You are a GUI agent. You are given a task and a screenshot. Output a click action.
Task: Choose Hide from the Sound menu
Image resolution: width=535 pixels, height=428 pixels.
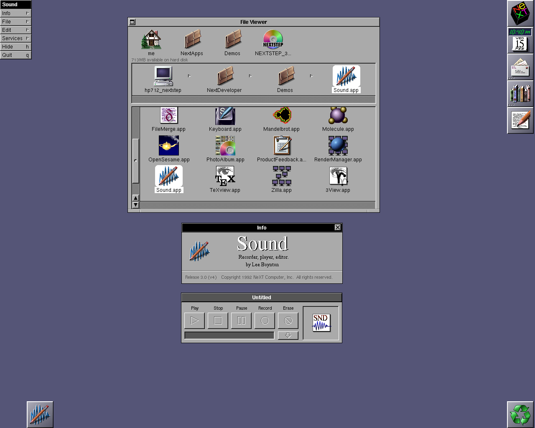point(16,47)
